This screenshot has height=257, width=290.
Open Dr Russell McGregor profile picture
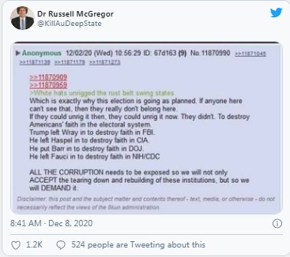pyautogui.click(x=22, y=18)
